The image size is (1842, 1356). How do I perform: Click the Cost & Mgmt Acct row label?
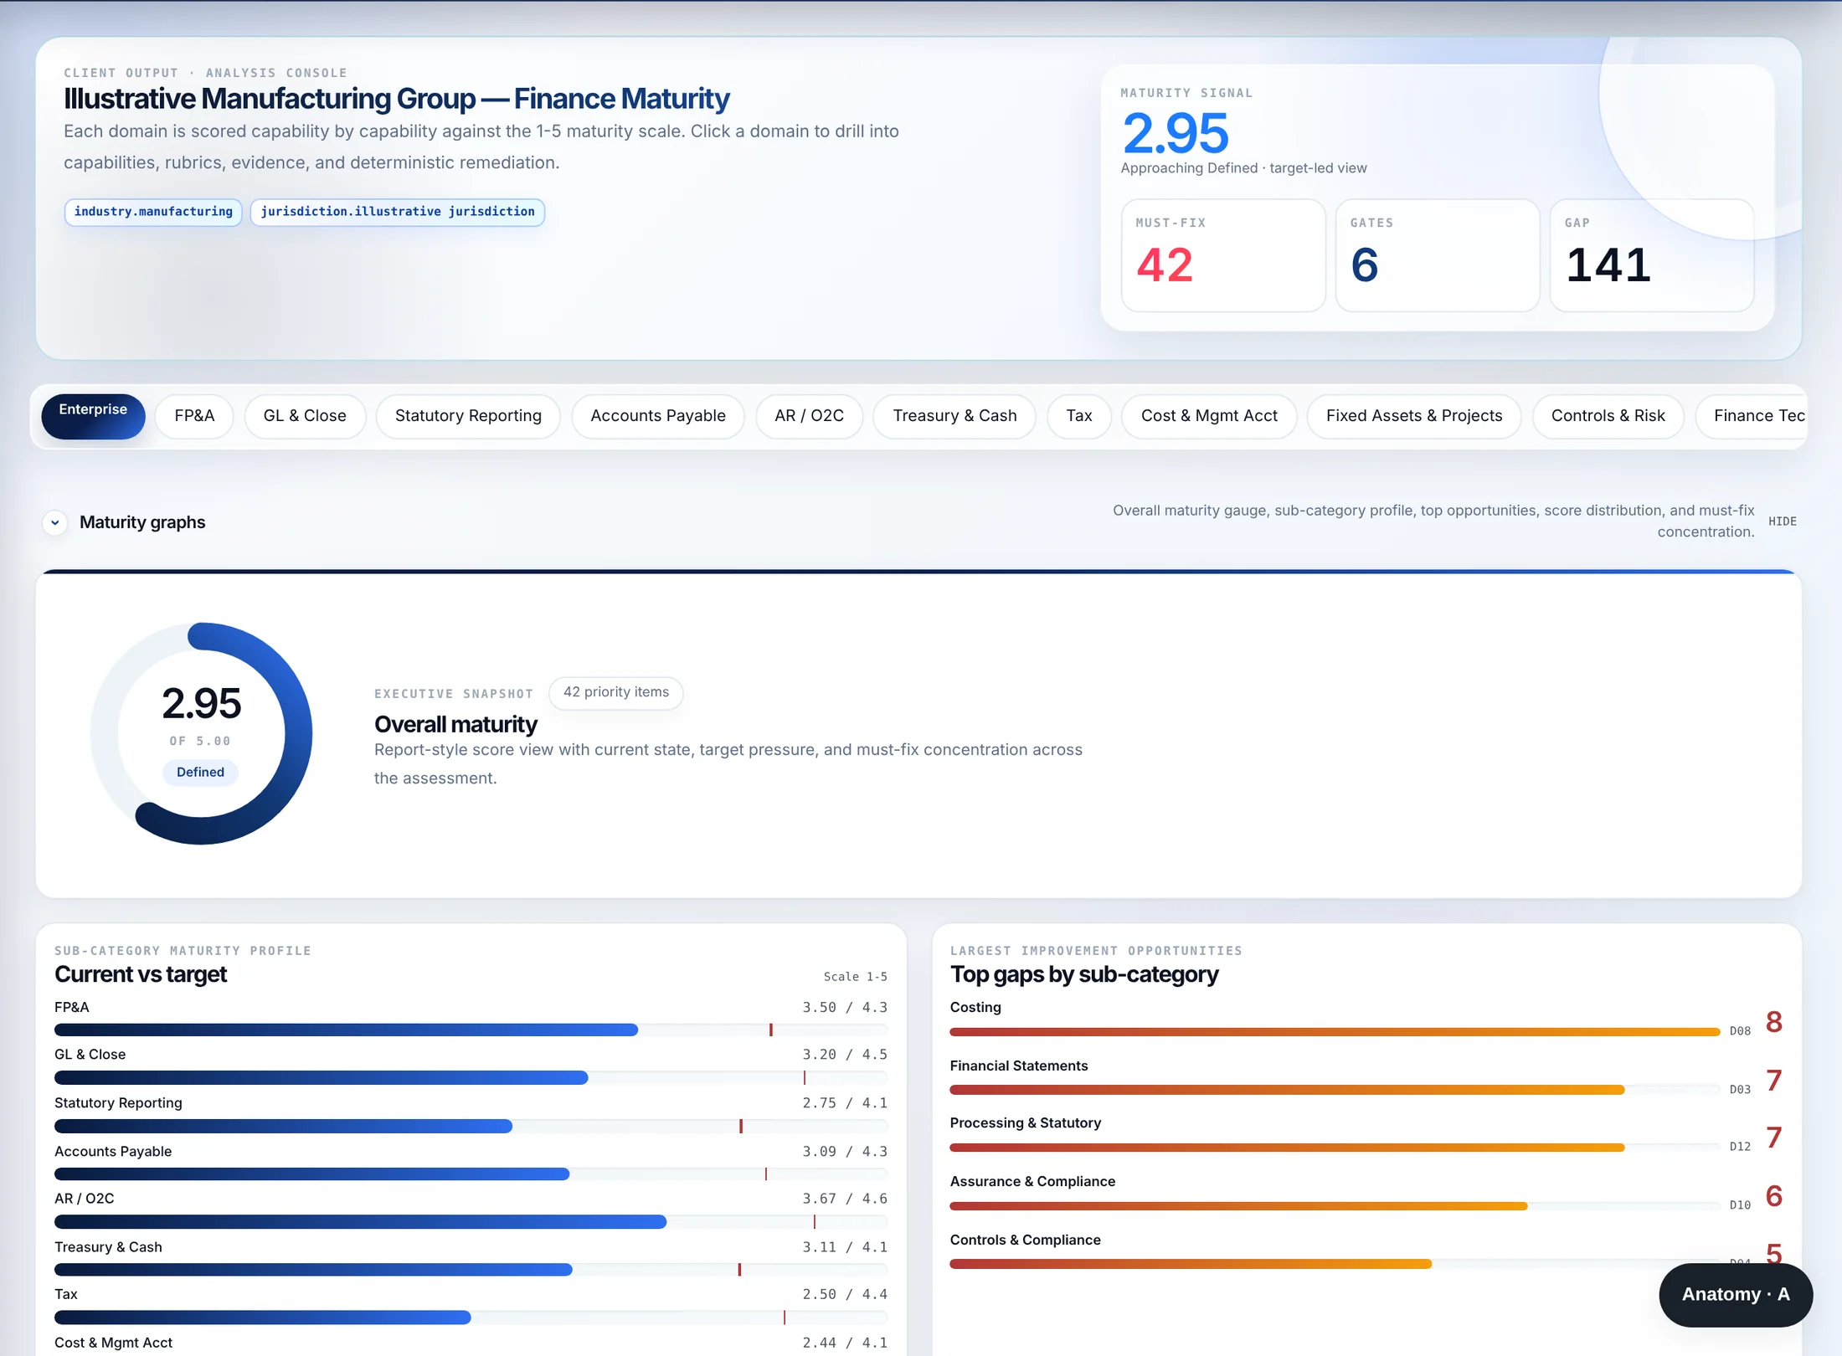click(x=113, y=1343)
